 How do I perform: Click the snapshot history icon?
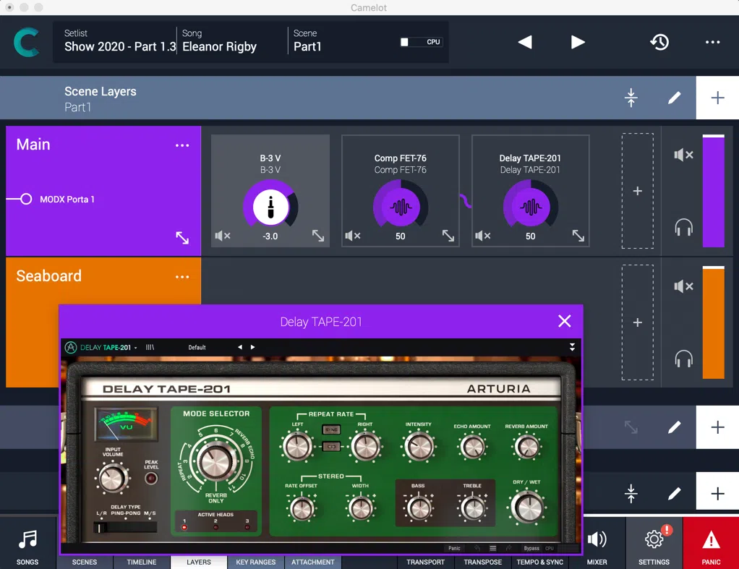pyautogui.click(x=659, y=42)
